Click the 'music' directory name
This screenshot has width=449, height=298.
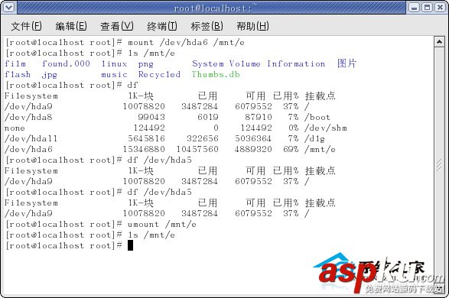[114, 75]
